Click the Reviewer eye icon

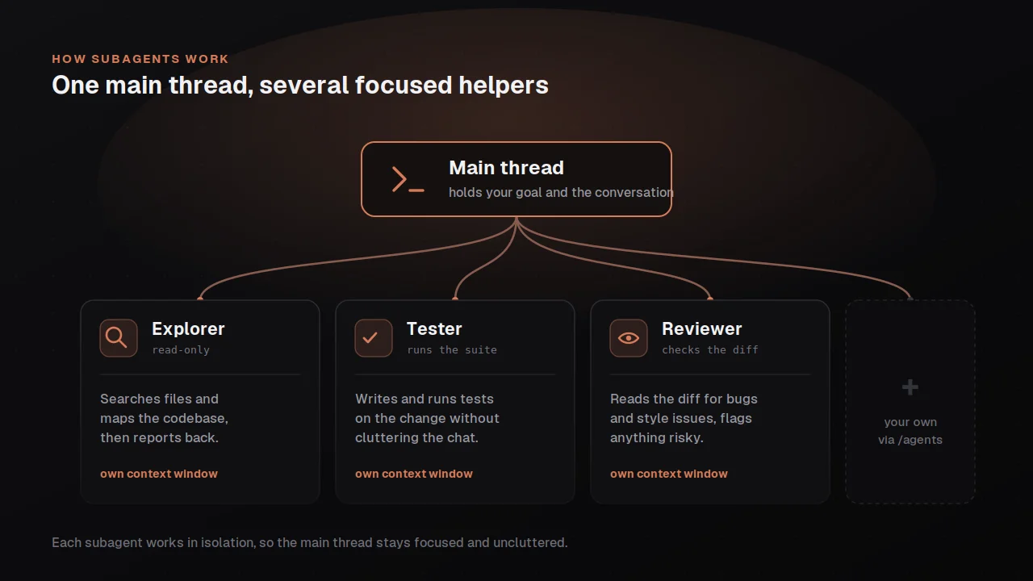point(629,338)
